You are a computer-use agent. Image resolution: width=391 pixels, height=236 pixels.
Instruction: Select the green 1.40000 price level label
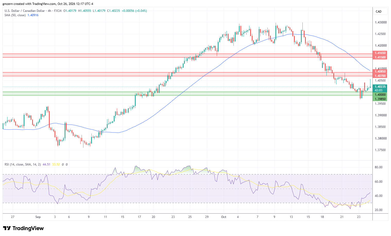pyautogui.click(x=380, y=95)
